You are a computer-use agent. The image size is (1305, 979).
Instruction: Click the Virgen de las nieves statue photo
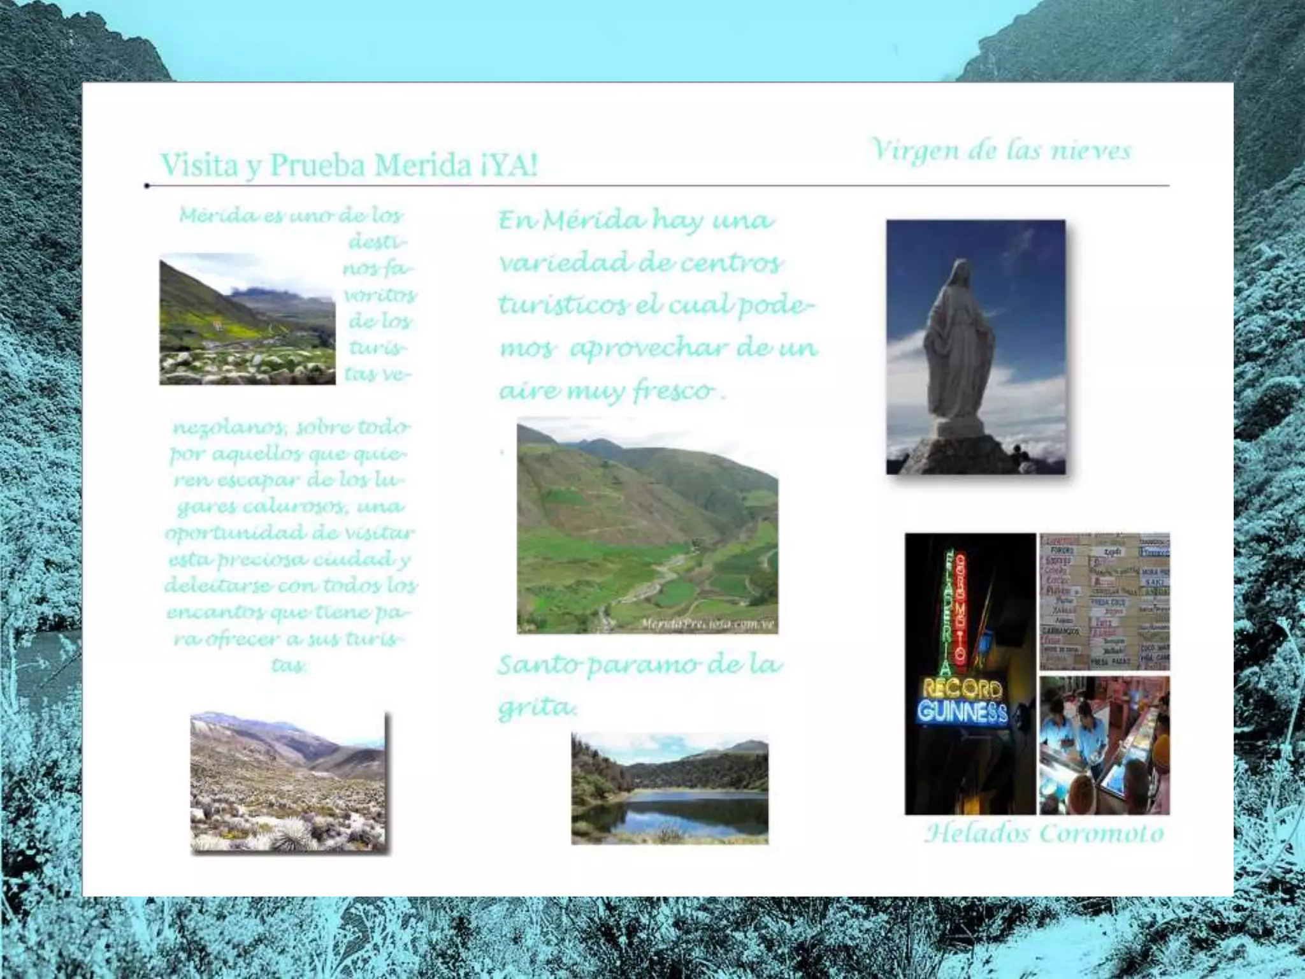[x=975, y=347]
